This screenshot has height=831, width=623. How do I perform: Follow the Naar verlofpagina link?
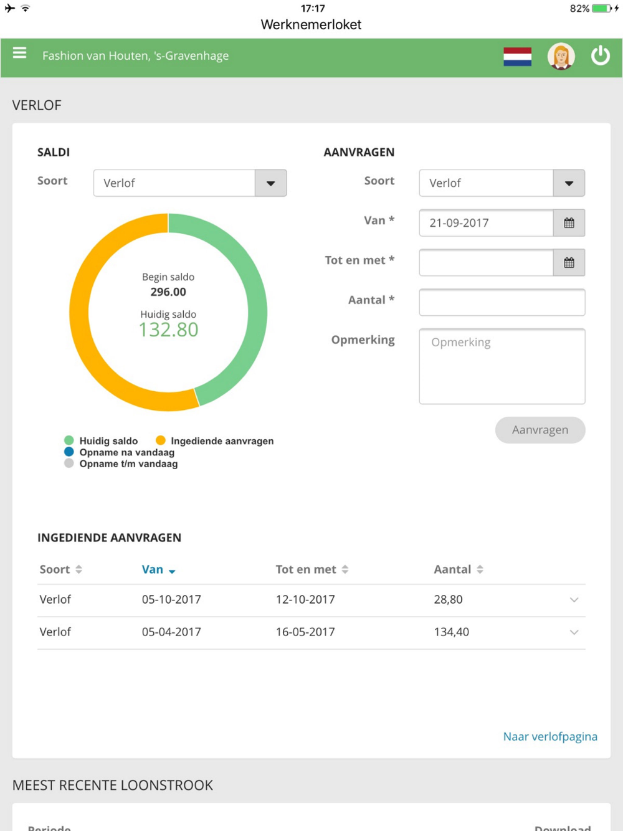550,736
